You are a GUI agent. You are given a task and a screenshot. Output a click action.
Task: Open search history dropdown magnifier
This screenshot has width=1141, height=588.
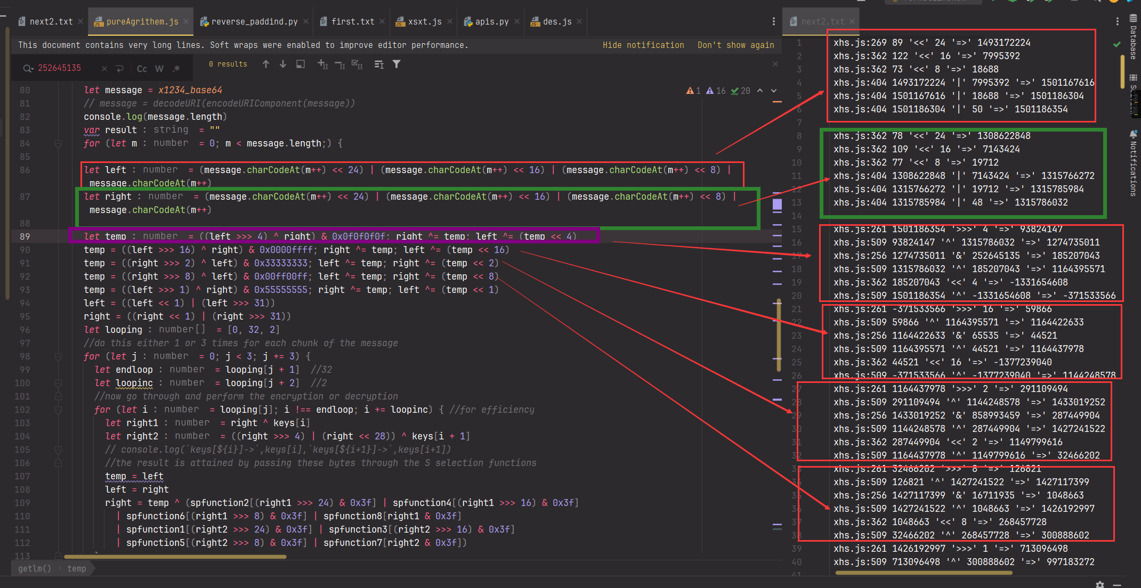(28, 69)
